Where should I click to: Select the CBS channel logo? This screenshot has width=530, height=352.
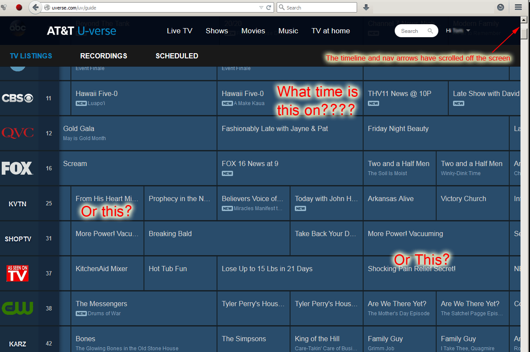(17, 98)
